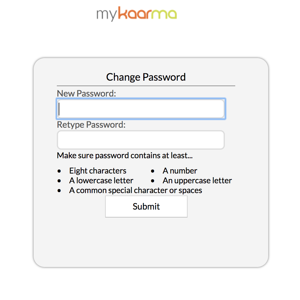The height and width of the screenshot is (300, 300).
Task: Focus the New Password input field
Action: (x=141, y=109)
